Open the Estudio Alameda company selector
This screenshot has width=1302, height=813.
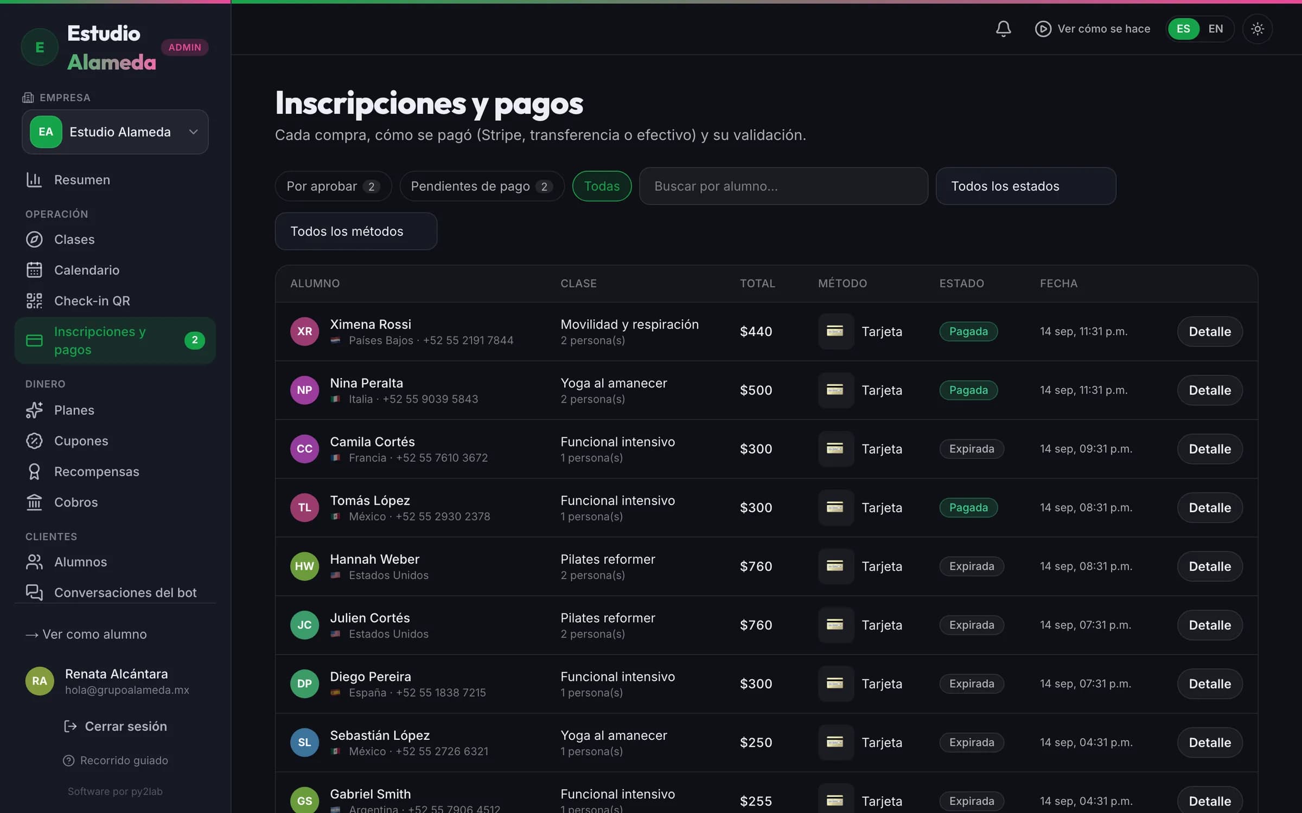pyautogui.click(x=115, y=132)
